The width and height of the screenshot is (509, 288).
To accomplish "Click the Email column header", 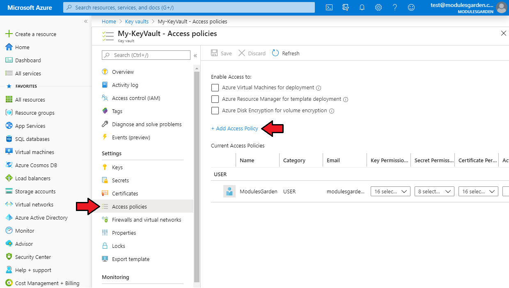I will (x=333, y=160).
